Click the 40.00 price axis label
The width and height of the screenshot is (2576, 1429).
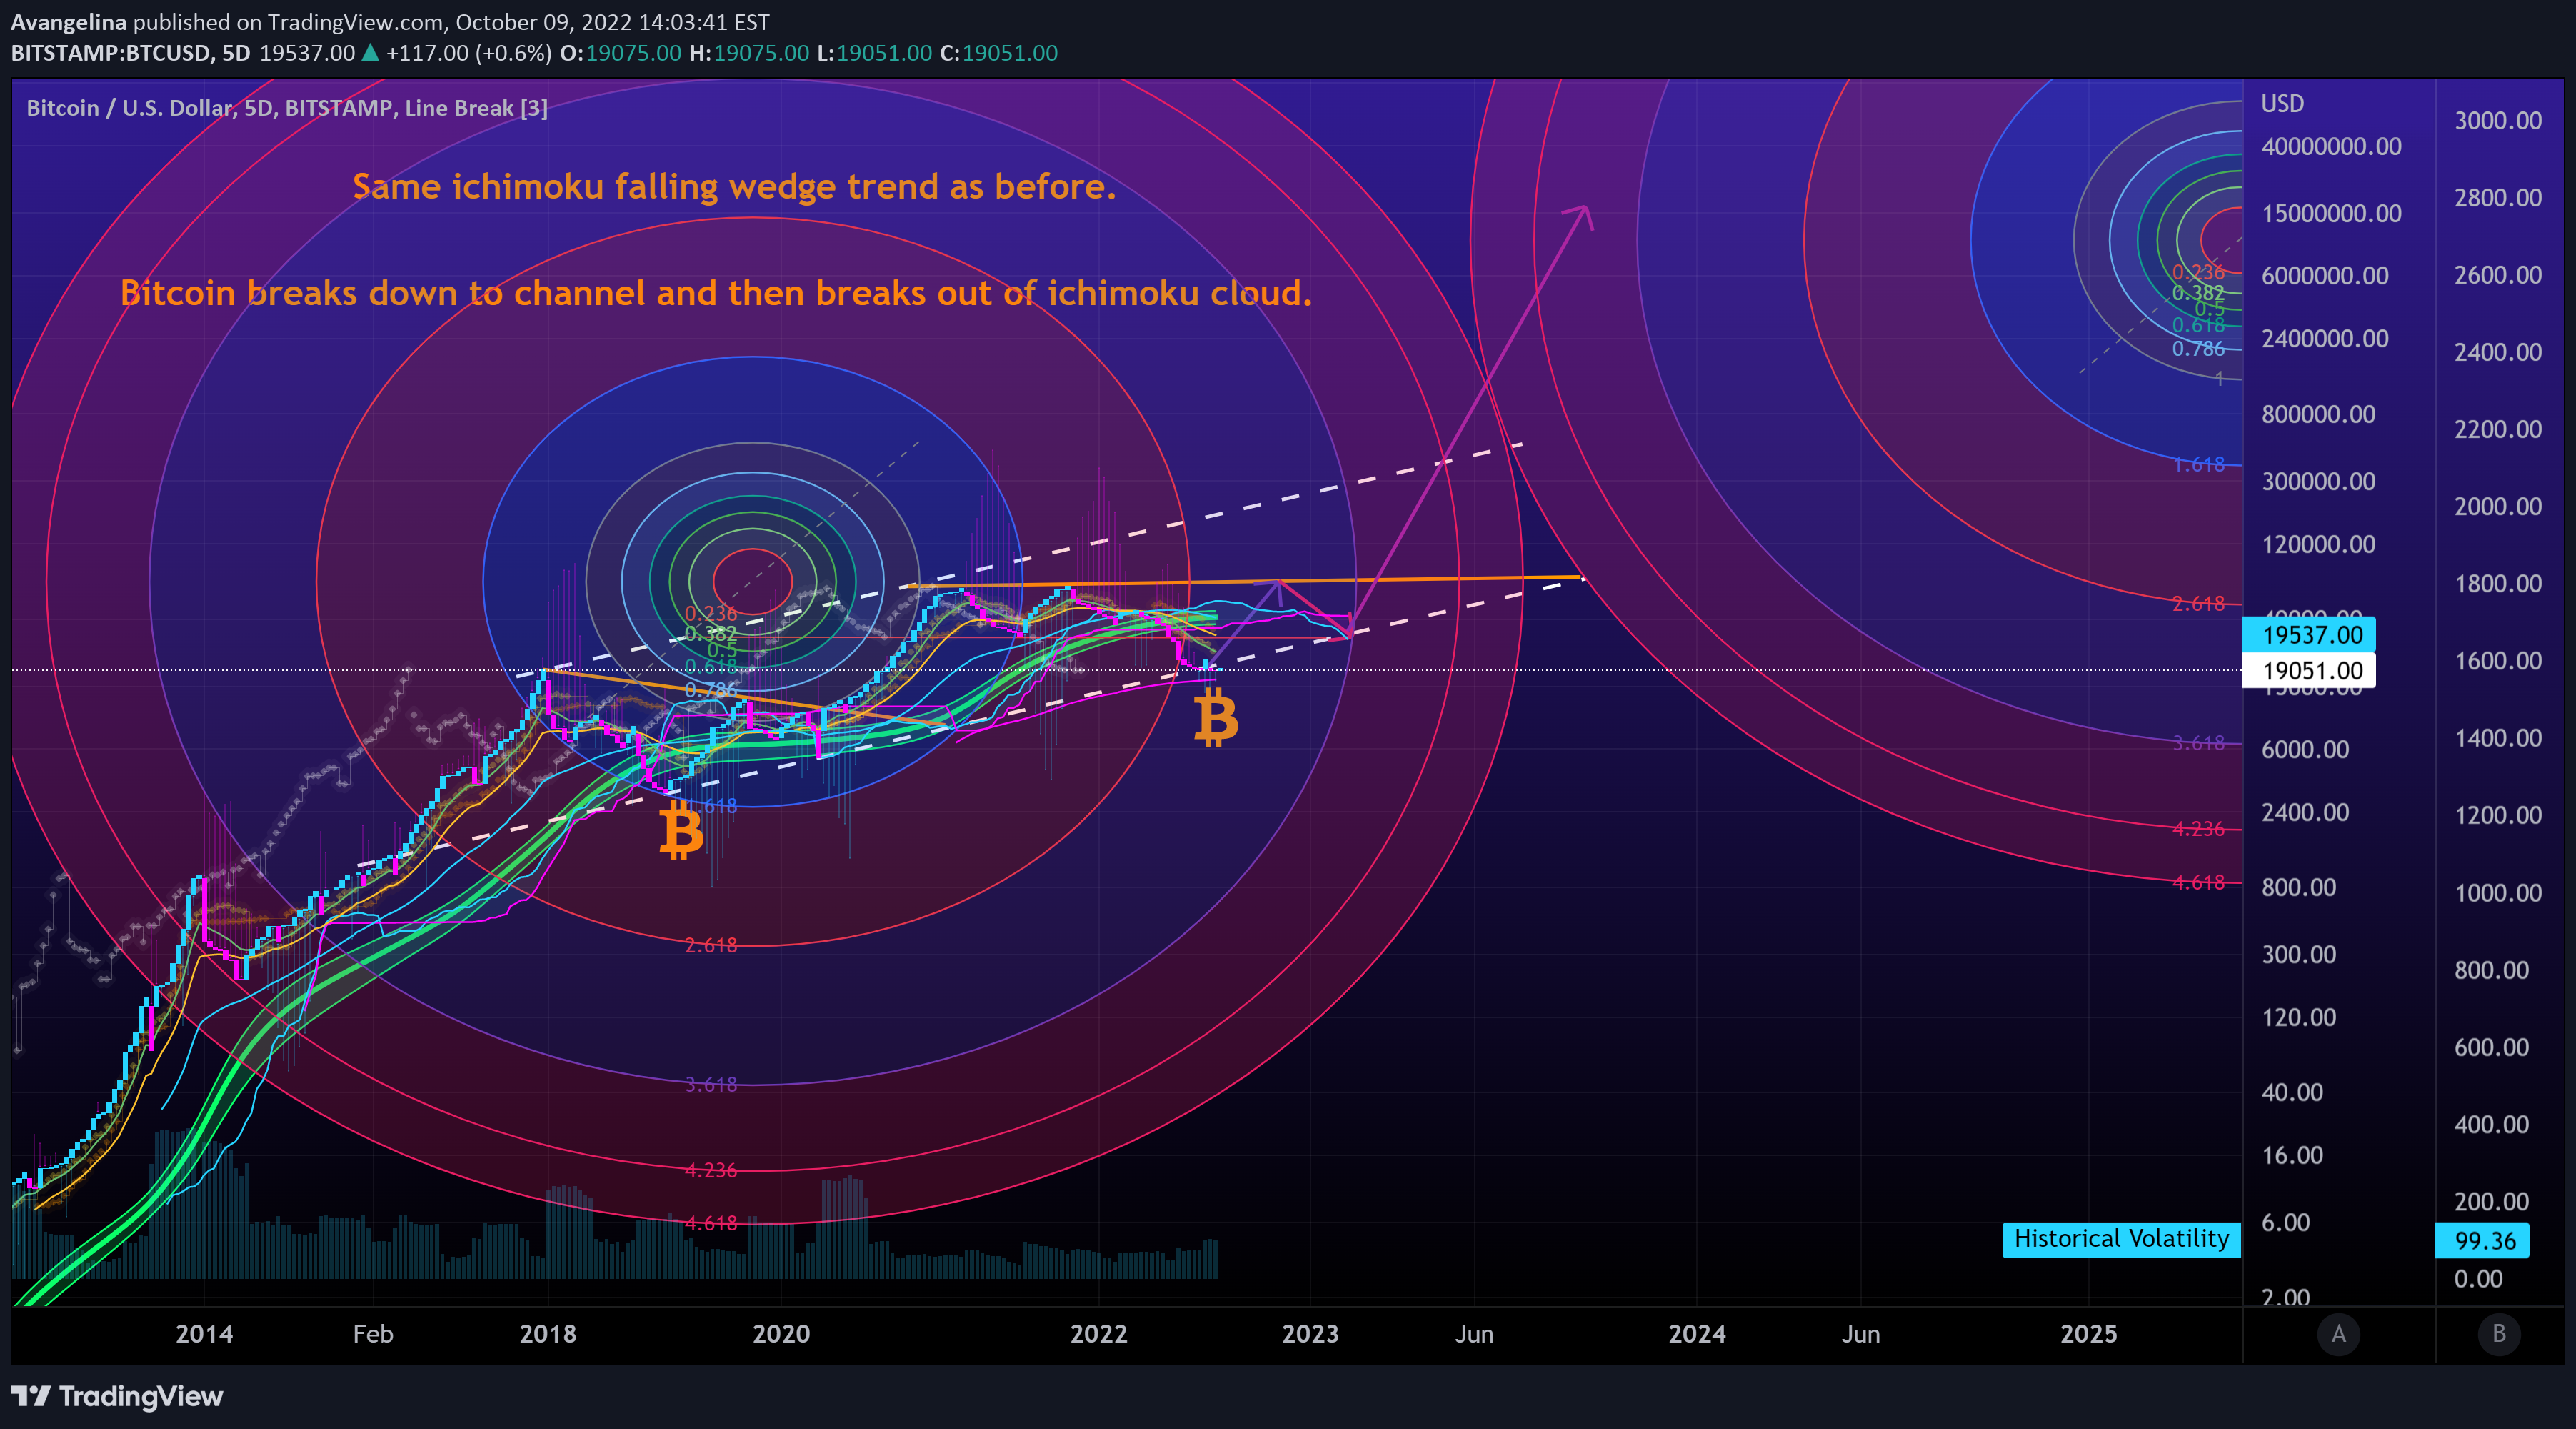[2292, 1092]
